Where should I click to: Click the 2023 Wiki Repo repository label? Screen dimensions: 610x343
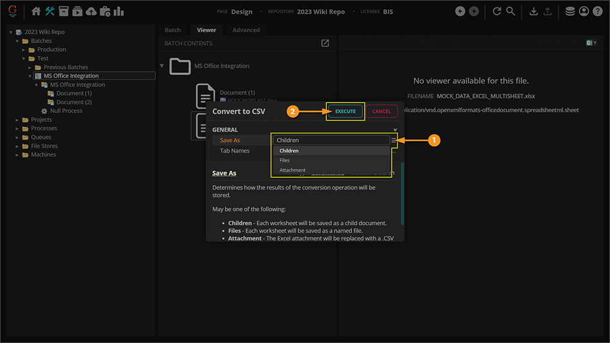[321, 12]
